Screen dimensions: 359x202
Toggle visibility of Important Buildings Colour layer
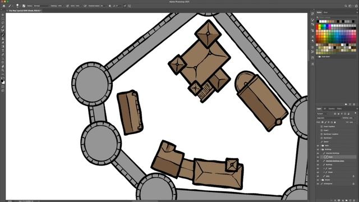(x=318, y=161)
